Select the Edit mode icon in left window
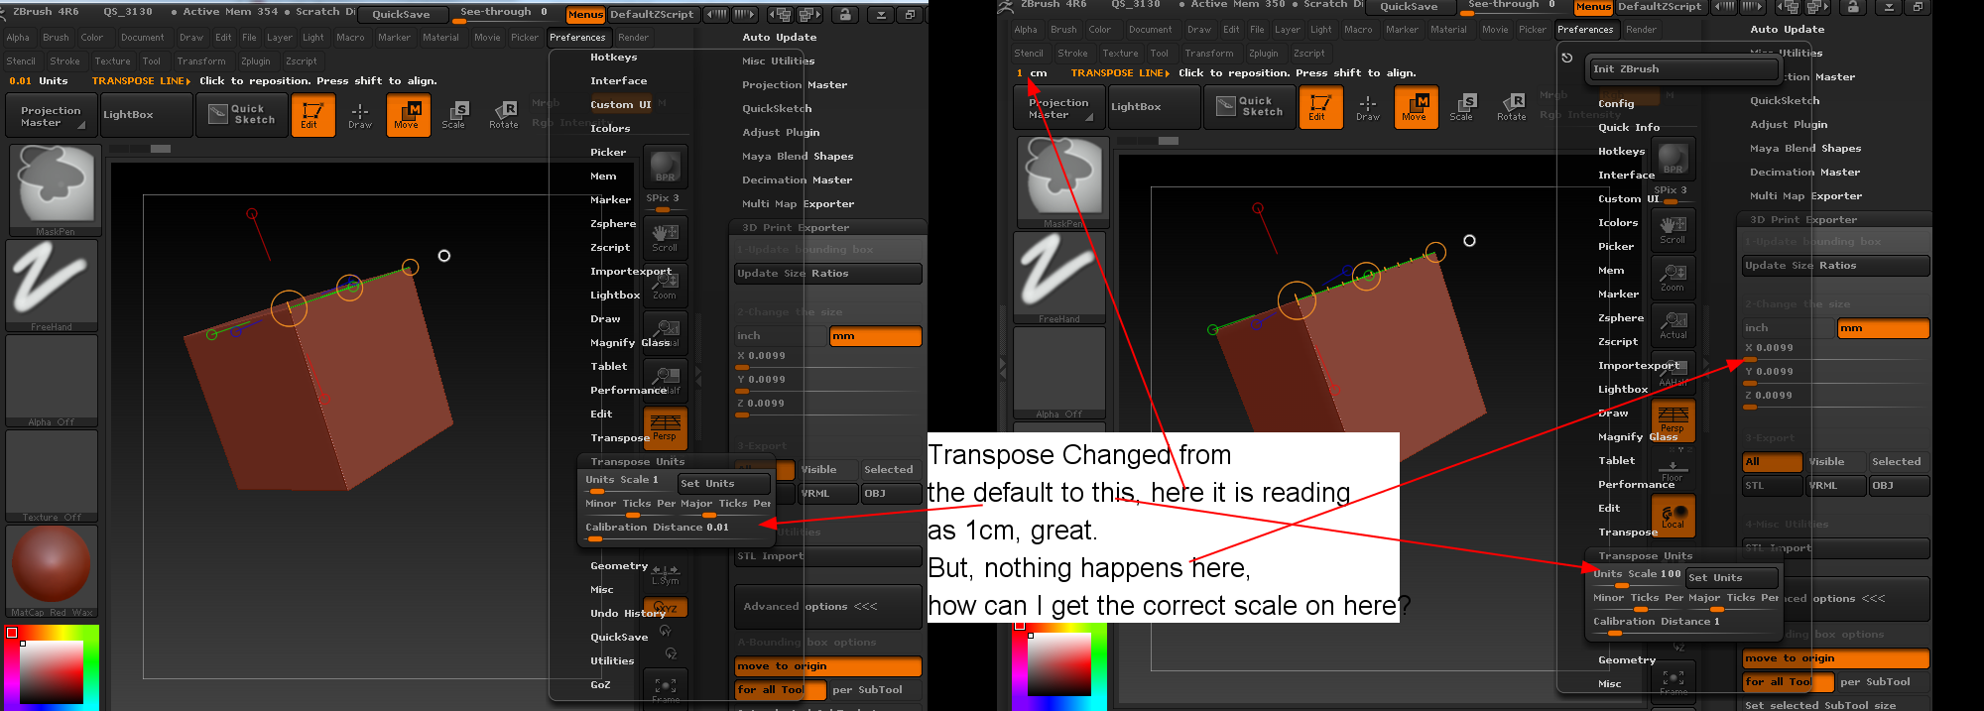The height and width of the screenshot is (711, 1984). [x=311, y=115]
